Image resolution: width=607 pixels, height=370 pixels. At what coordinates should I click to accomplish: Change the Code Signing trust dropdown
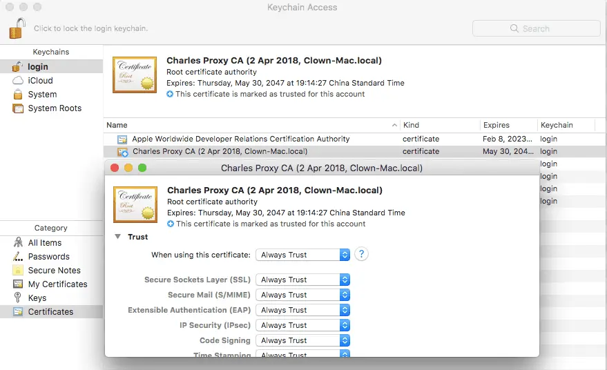302,340
